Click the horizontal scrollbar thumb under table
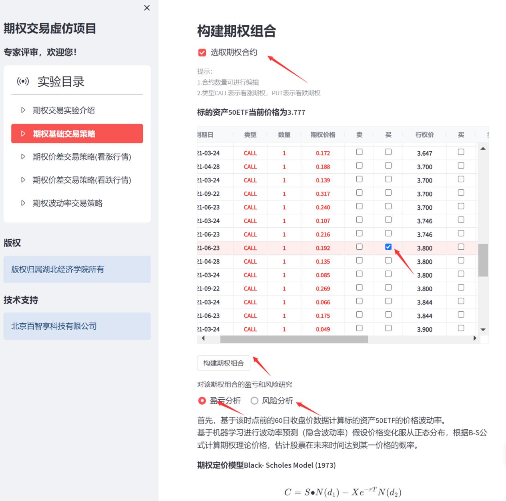The height and width of the screenshot is (501, 506). click(x=294, y=339)
